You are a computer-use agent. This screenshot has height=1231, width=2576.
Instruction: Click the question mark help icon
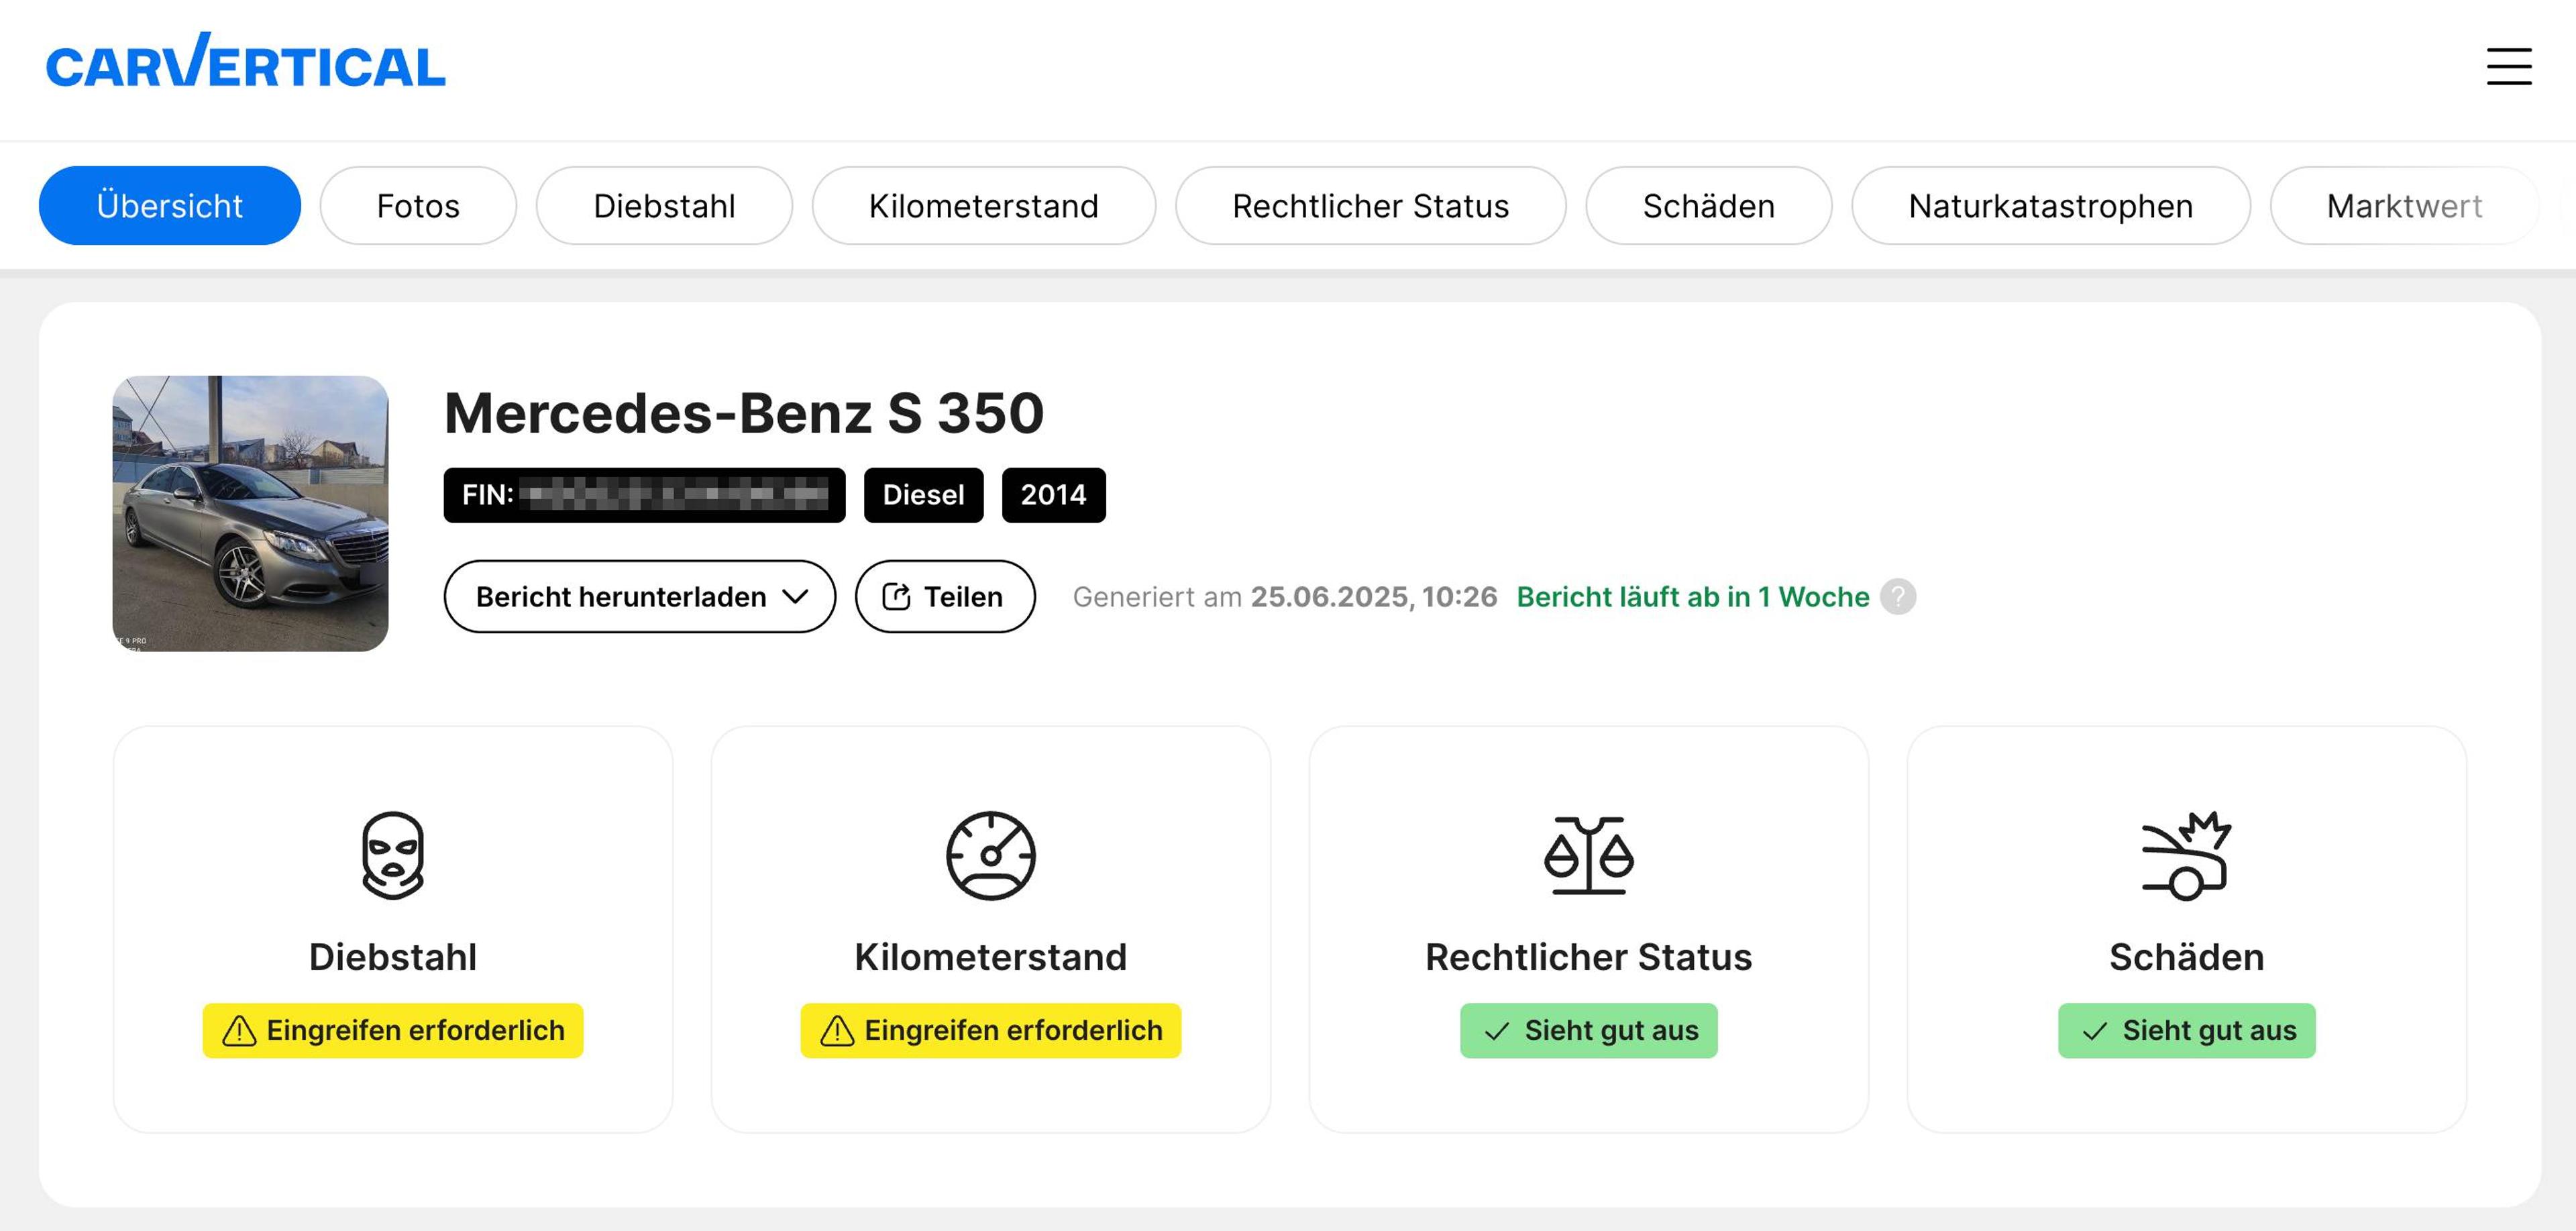[x=1896, y=597]
